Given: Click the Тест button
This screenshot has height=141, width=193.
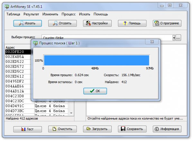Looking at the screenshot, I should pyautogui.click(x=28, y=129).
